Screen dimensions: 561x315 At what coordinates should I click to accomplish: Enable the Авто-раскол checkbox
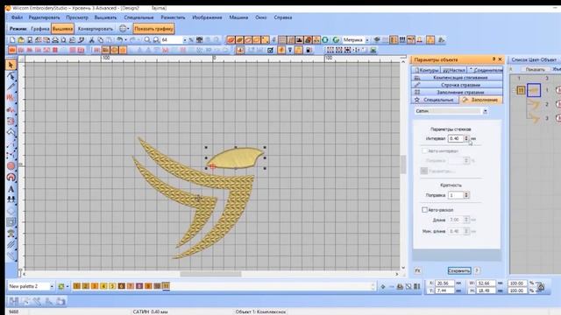(x=424, y=210)
